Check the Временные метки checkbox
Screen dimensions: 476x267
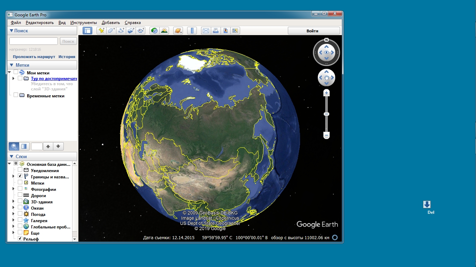pyautogui.click(x=16, y=95)
